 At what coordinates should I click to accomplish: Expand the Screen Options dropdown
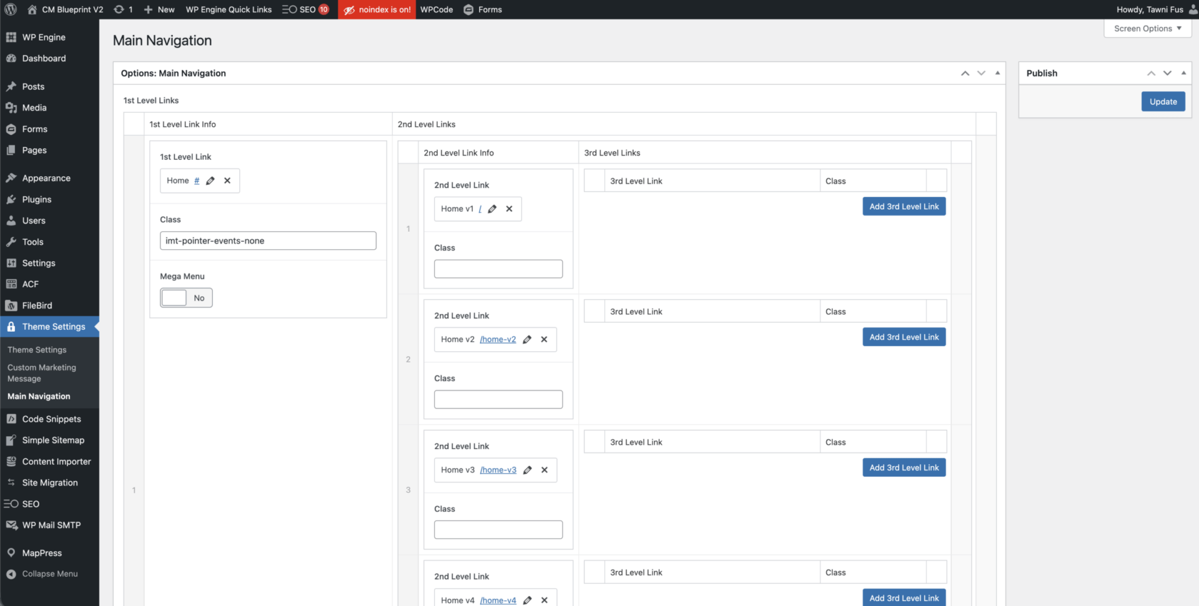(x=1147, y=28)
